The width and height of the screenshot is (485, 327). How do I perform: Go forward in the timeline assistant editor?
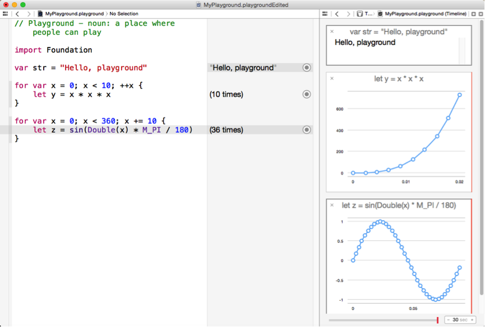point(348,13)
